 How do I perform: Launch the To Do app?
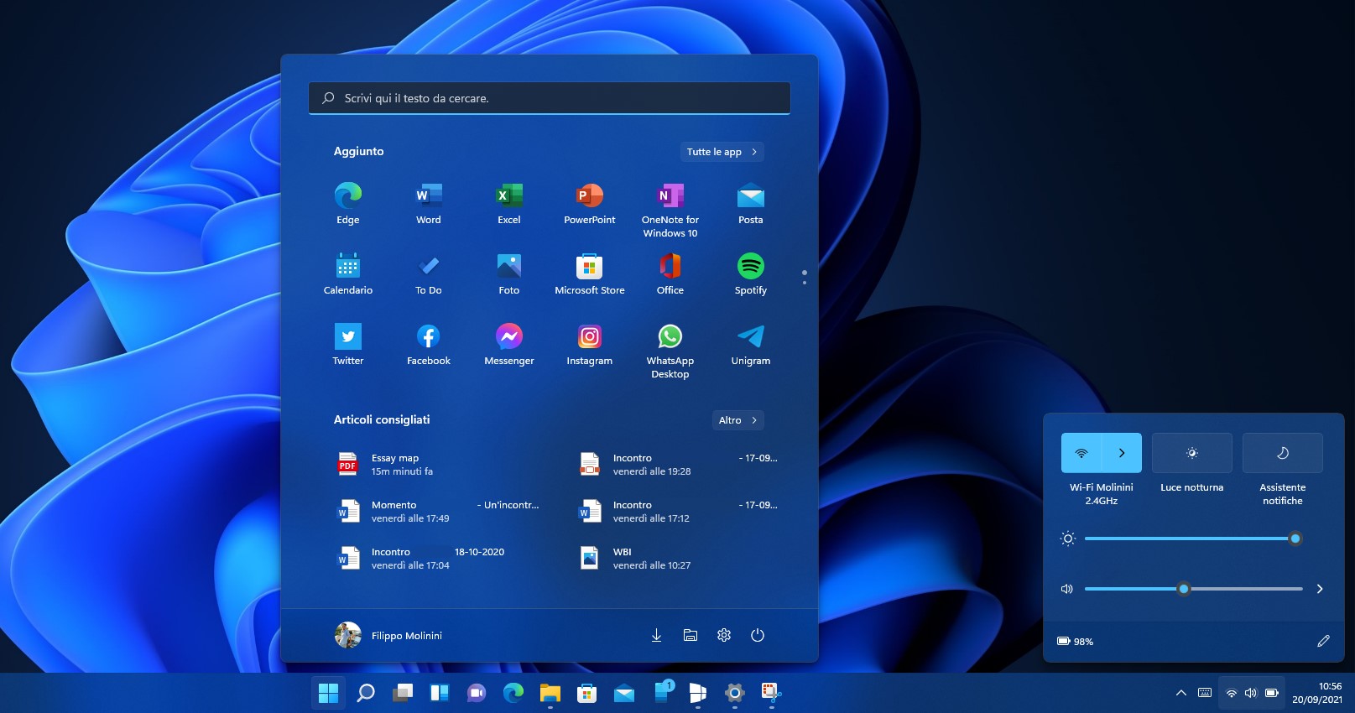429,274
